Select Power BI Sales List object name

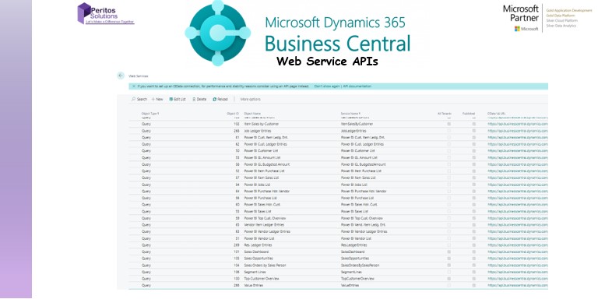tap(259, 211)
